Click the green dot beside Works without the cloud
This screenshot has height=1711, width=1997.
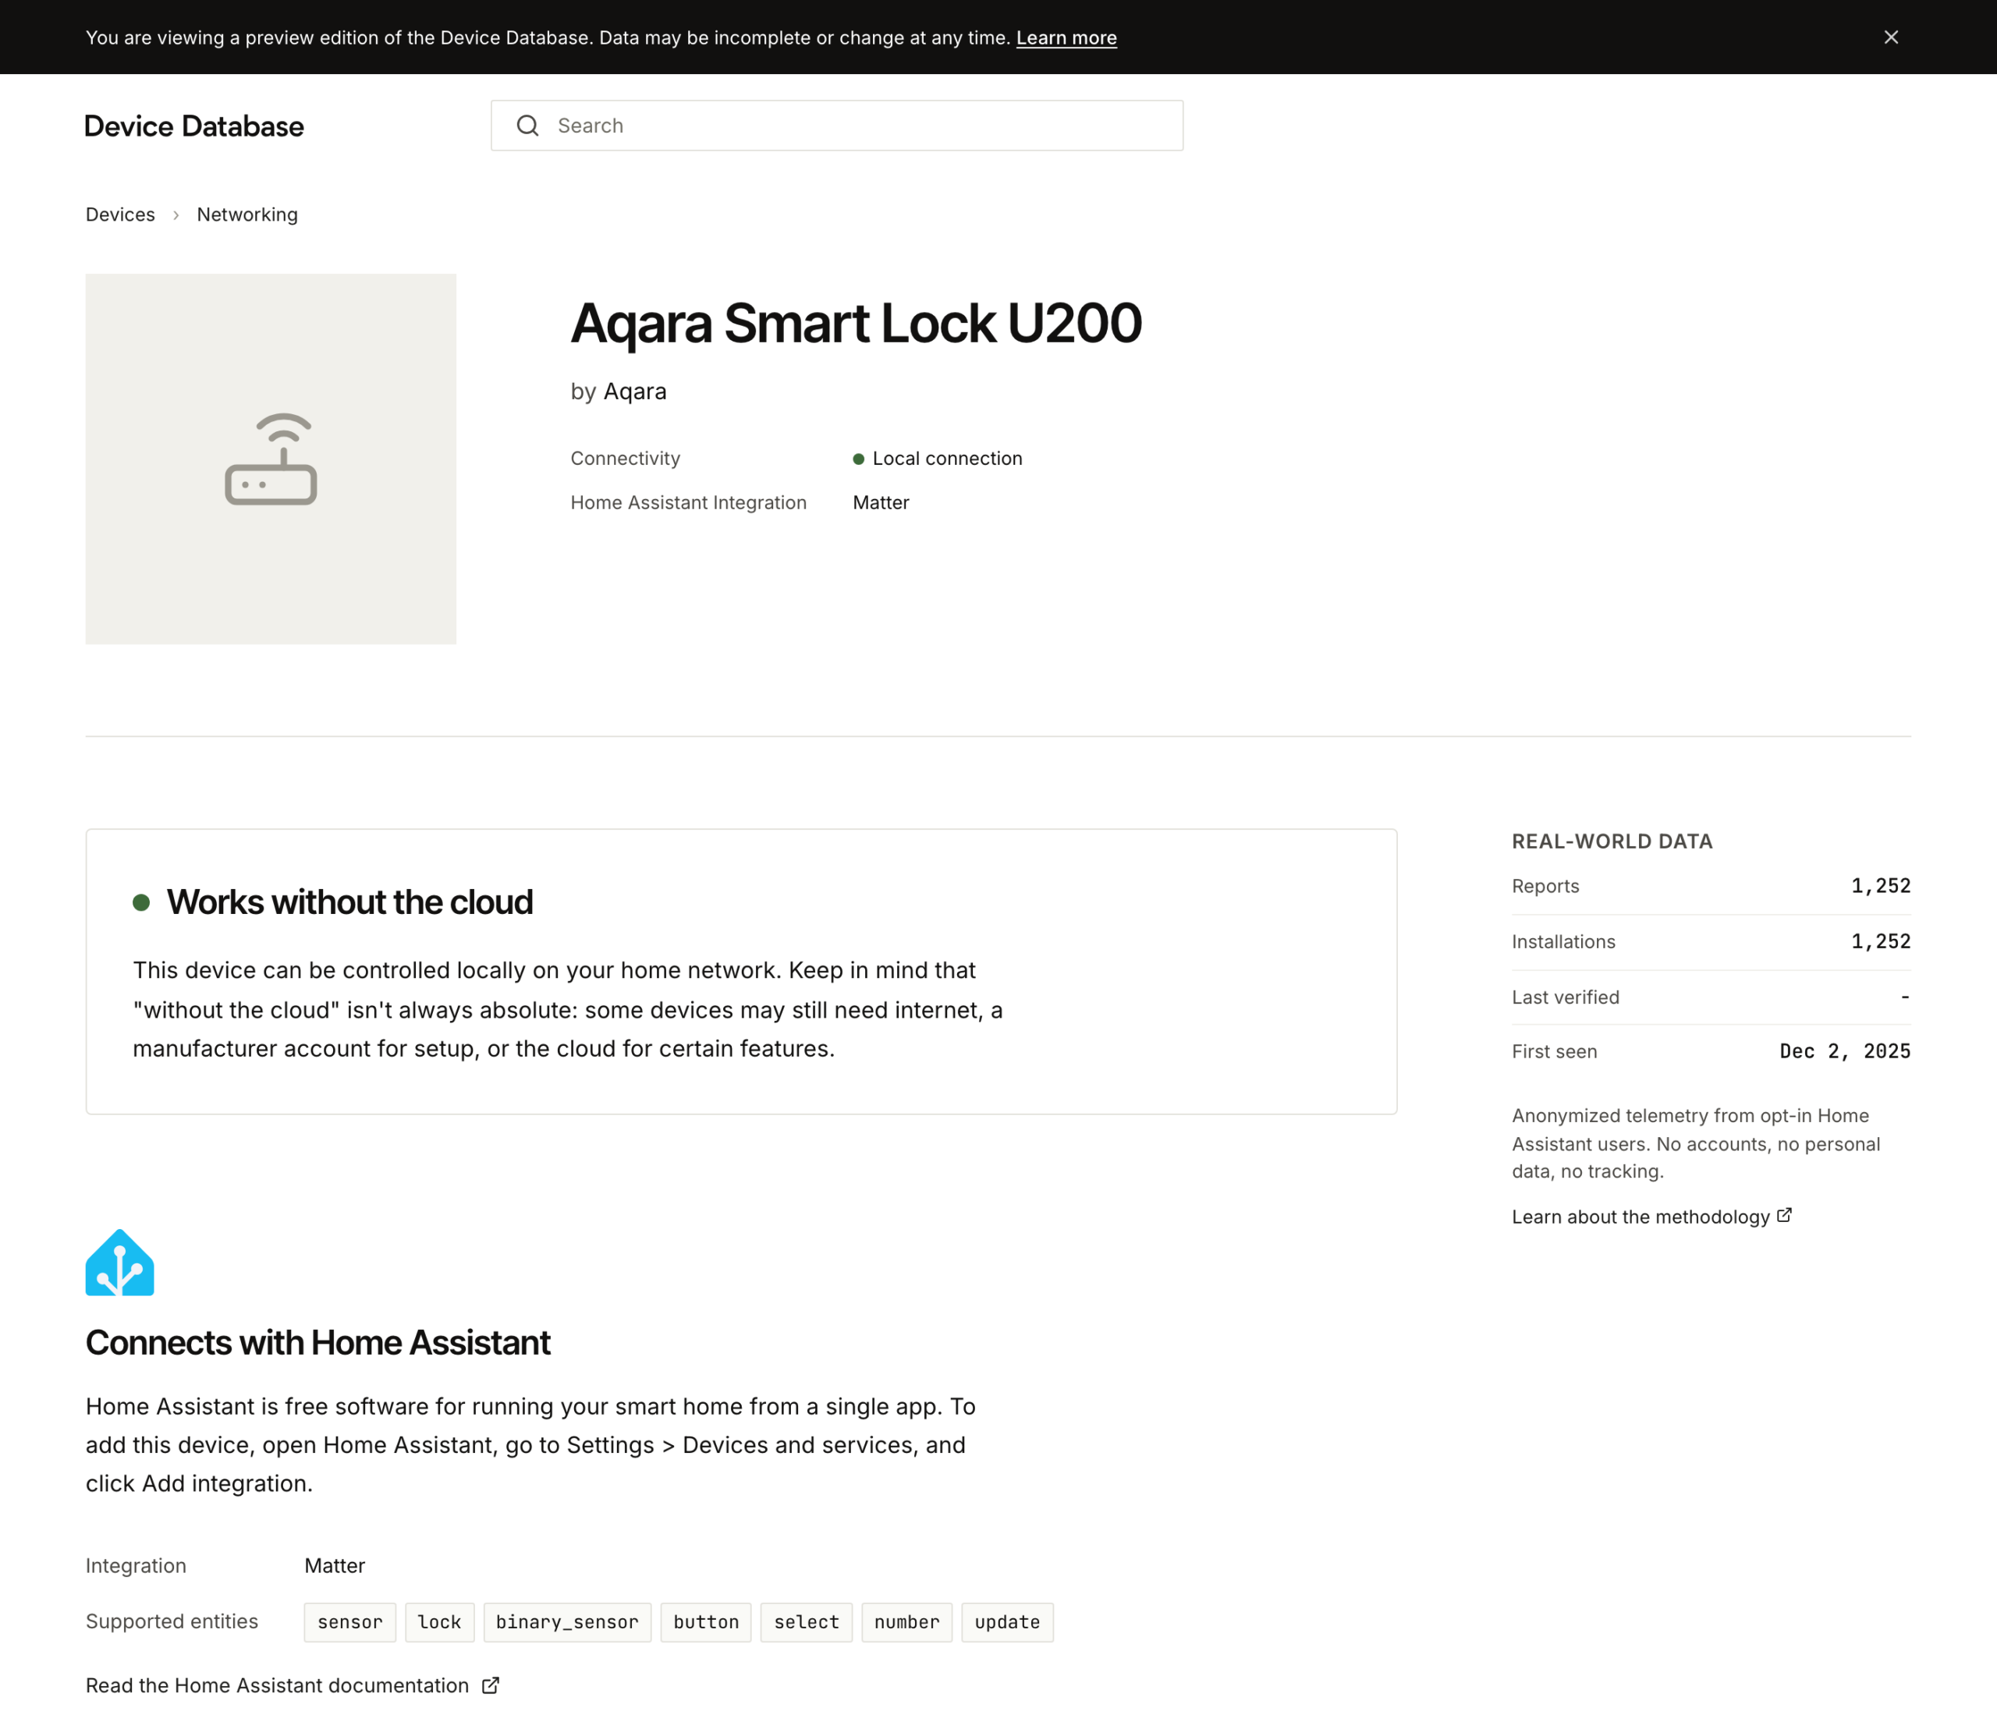(x=142, y=903)
